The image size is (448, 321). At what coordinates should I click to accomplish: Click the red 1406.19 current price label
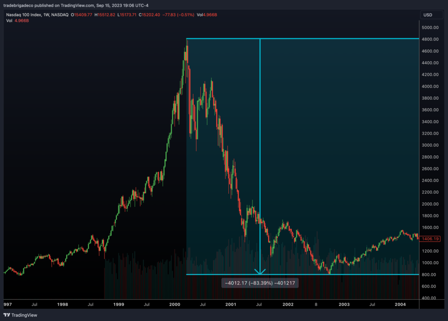tap(431, 239)
